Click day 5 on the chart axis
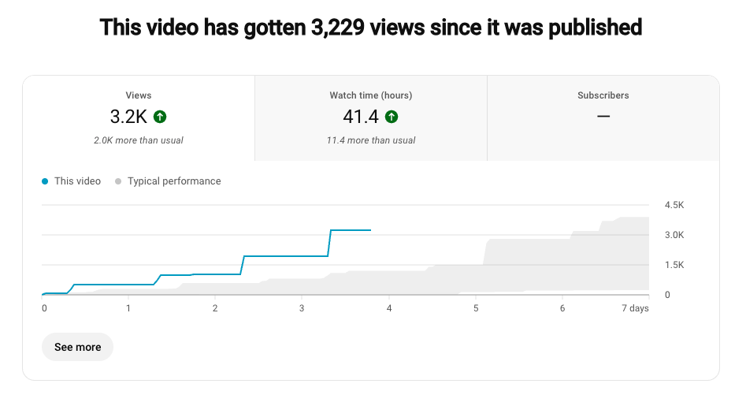This screenshot has width=746, height=406. 475,308
